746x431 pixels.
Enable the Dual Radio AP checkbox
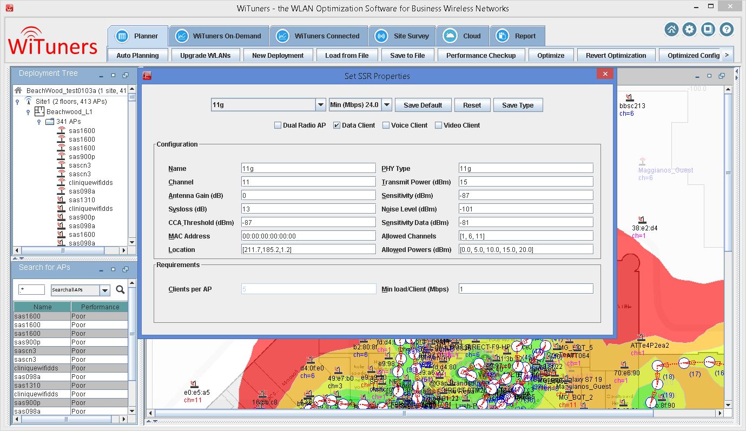(278, 125)
